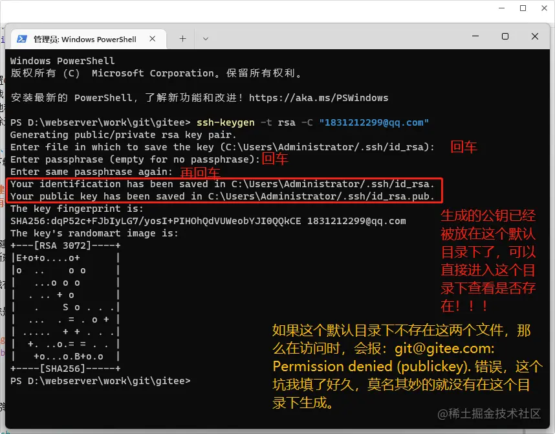Click the https://aka.ms/PSWindows link
The width and height of the screenshot is (555, 434).
coord(318,98)
